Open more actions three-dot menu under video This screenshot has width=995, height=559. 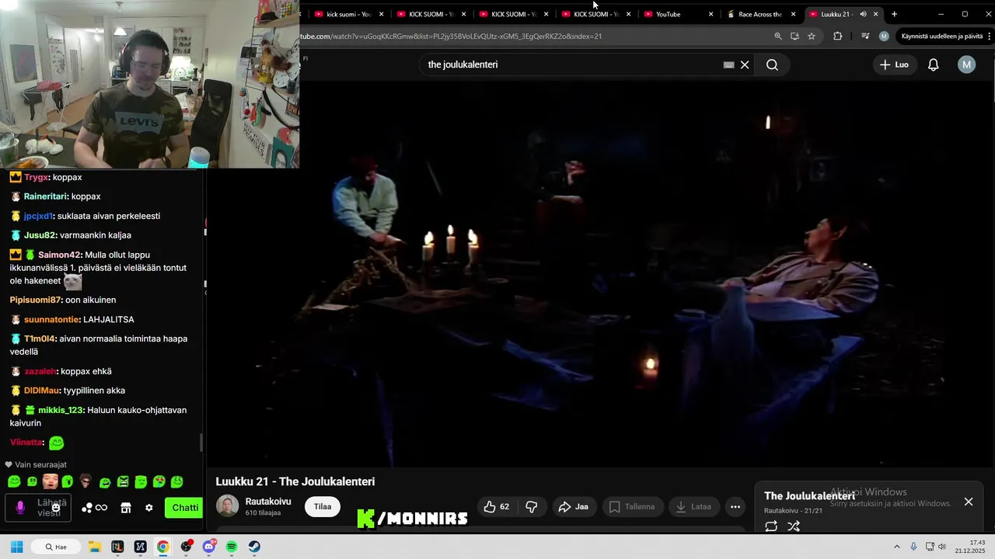(x=735, y=507)
